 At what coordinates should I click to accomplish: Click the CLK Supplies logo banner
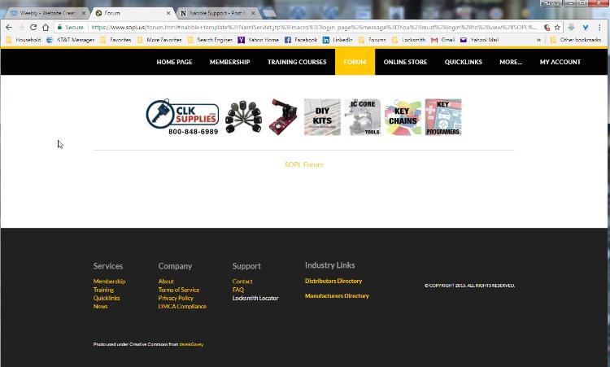pos(182,117)
